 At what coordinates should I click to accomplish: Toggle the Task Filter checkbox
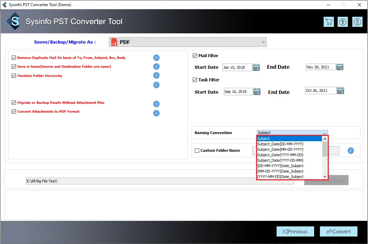tap(195, 80)
